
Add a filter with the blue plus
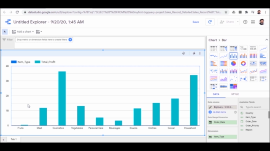pos(70,39)
